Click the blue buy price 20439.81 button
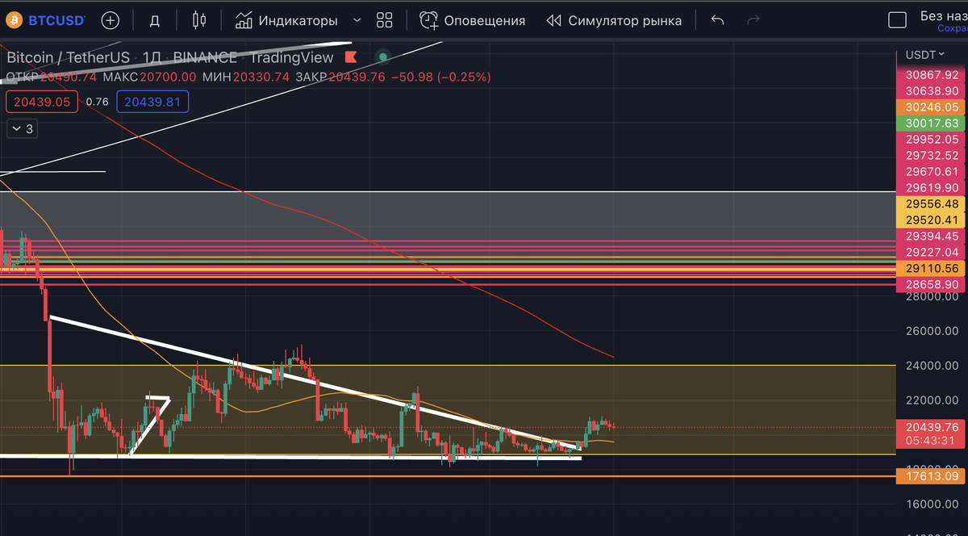The height and width of the screenshot is (536, 968). click(x=152, y=102)
